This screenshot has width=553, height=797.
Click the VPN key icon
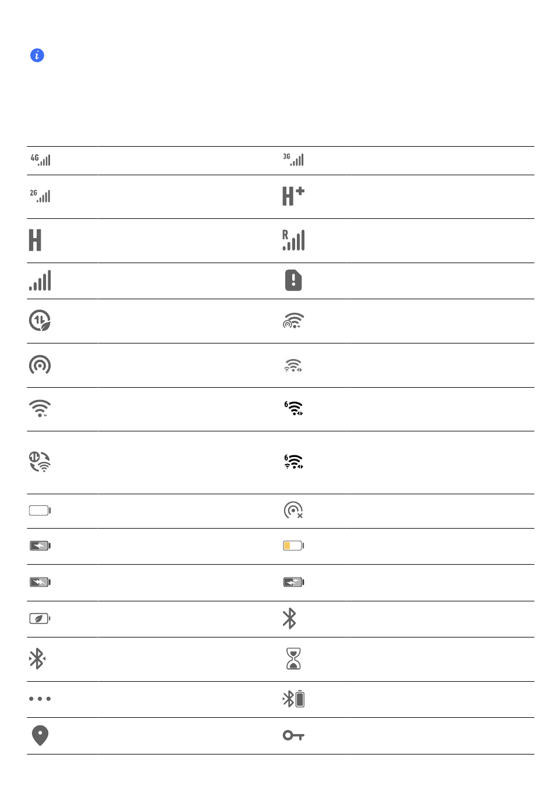tap(293, 735)
